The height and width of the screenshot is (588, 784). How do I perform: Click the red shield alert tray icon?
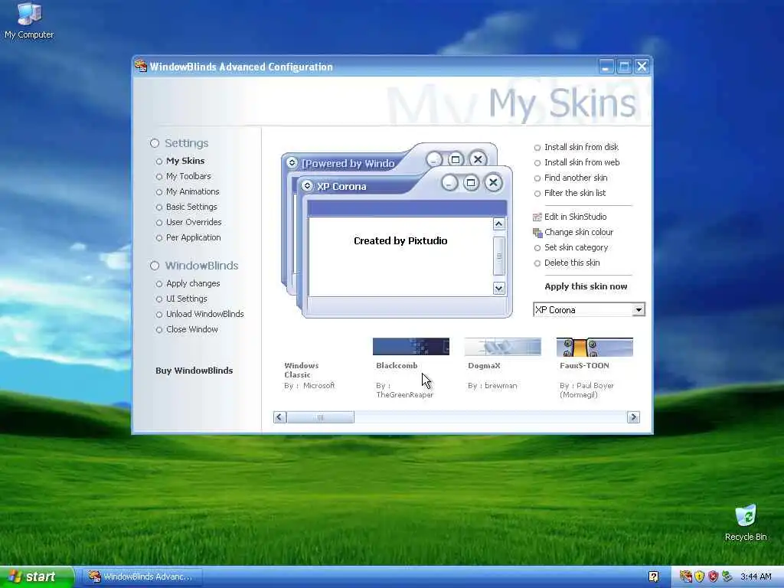(x=713, y=577)
